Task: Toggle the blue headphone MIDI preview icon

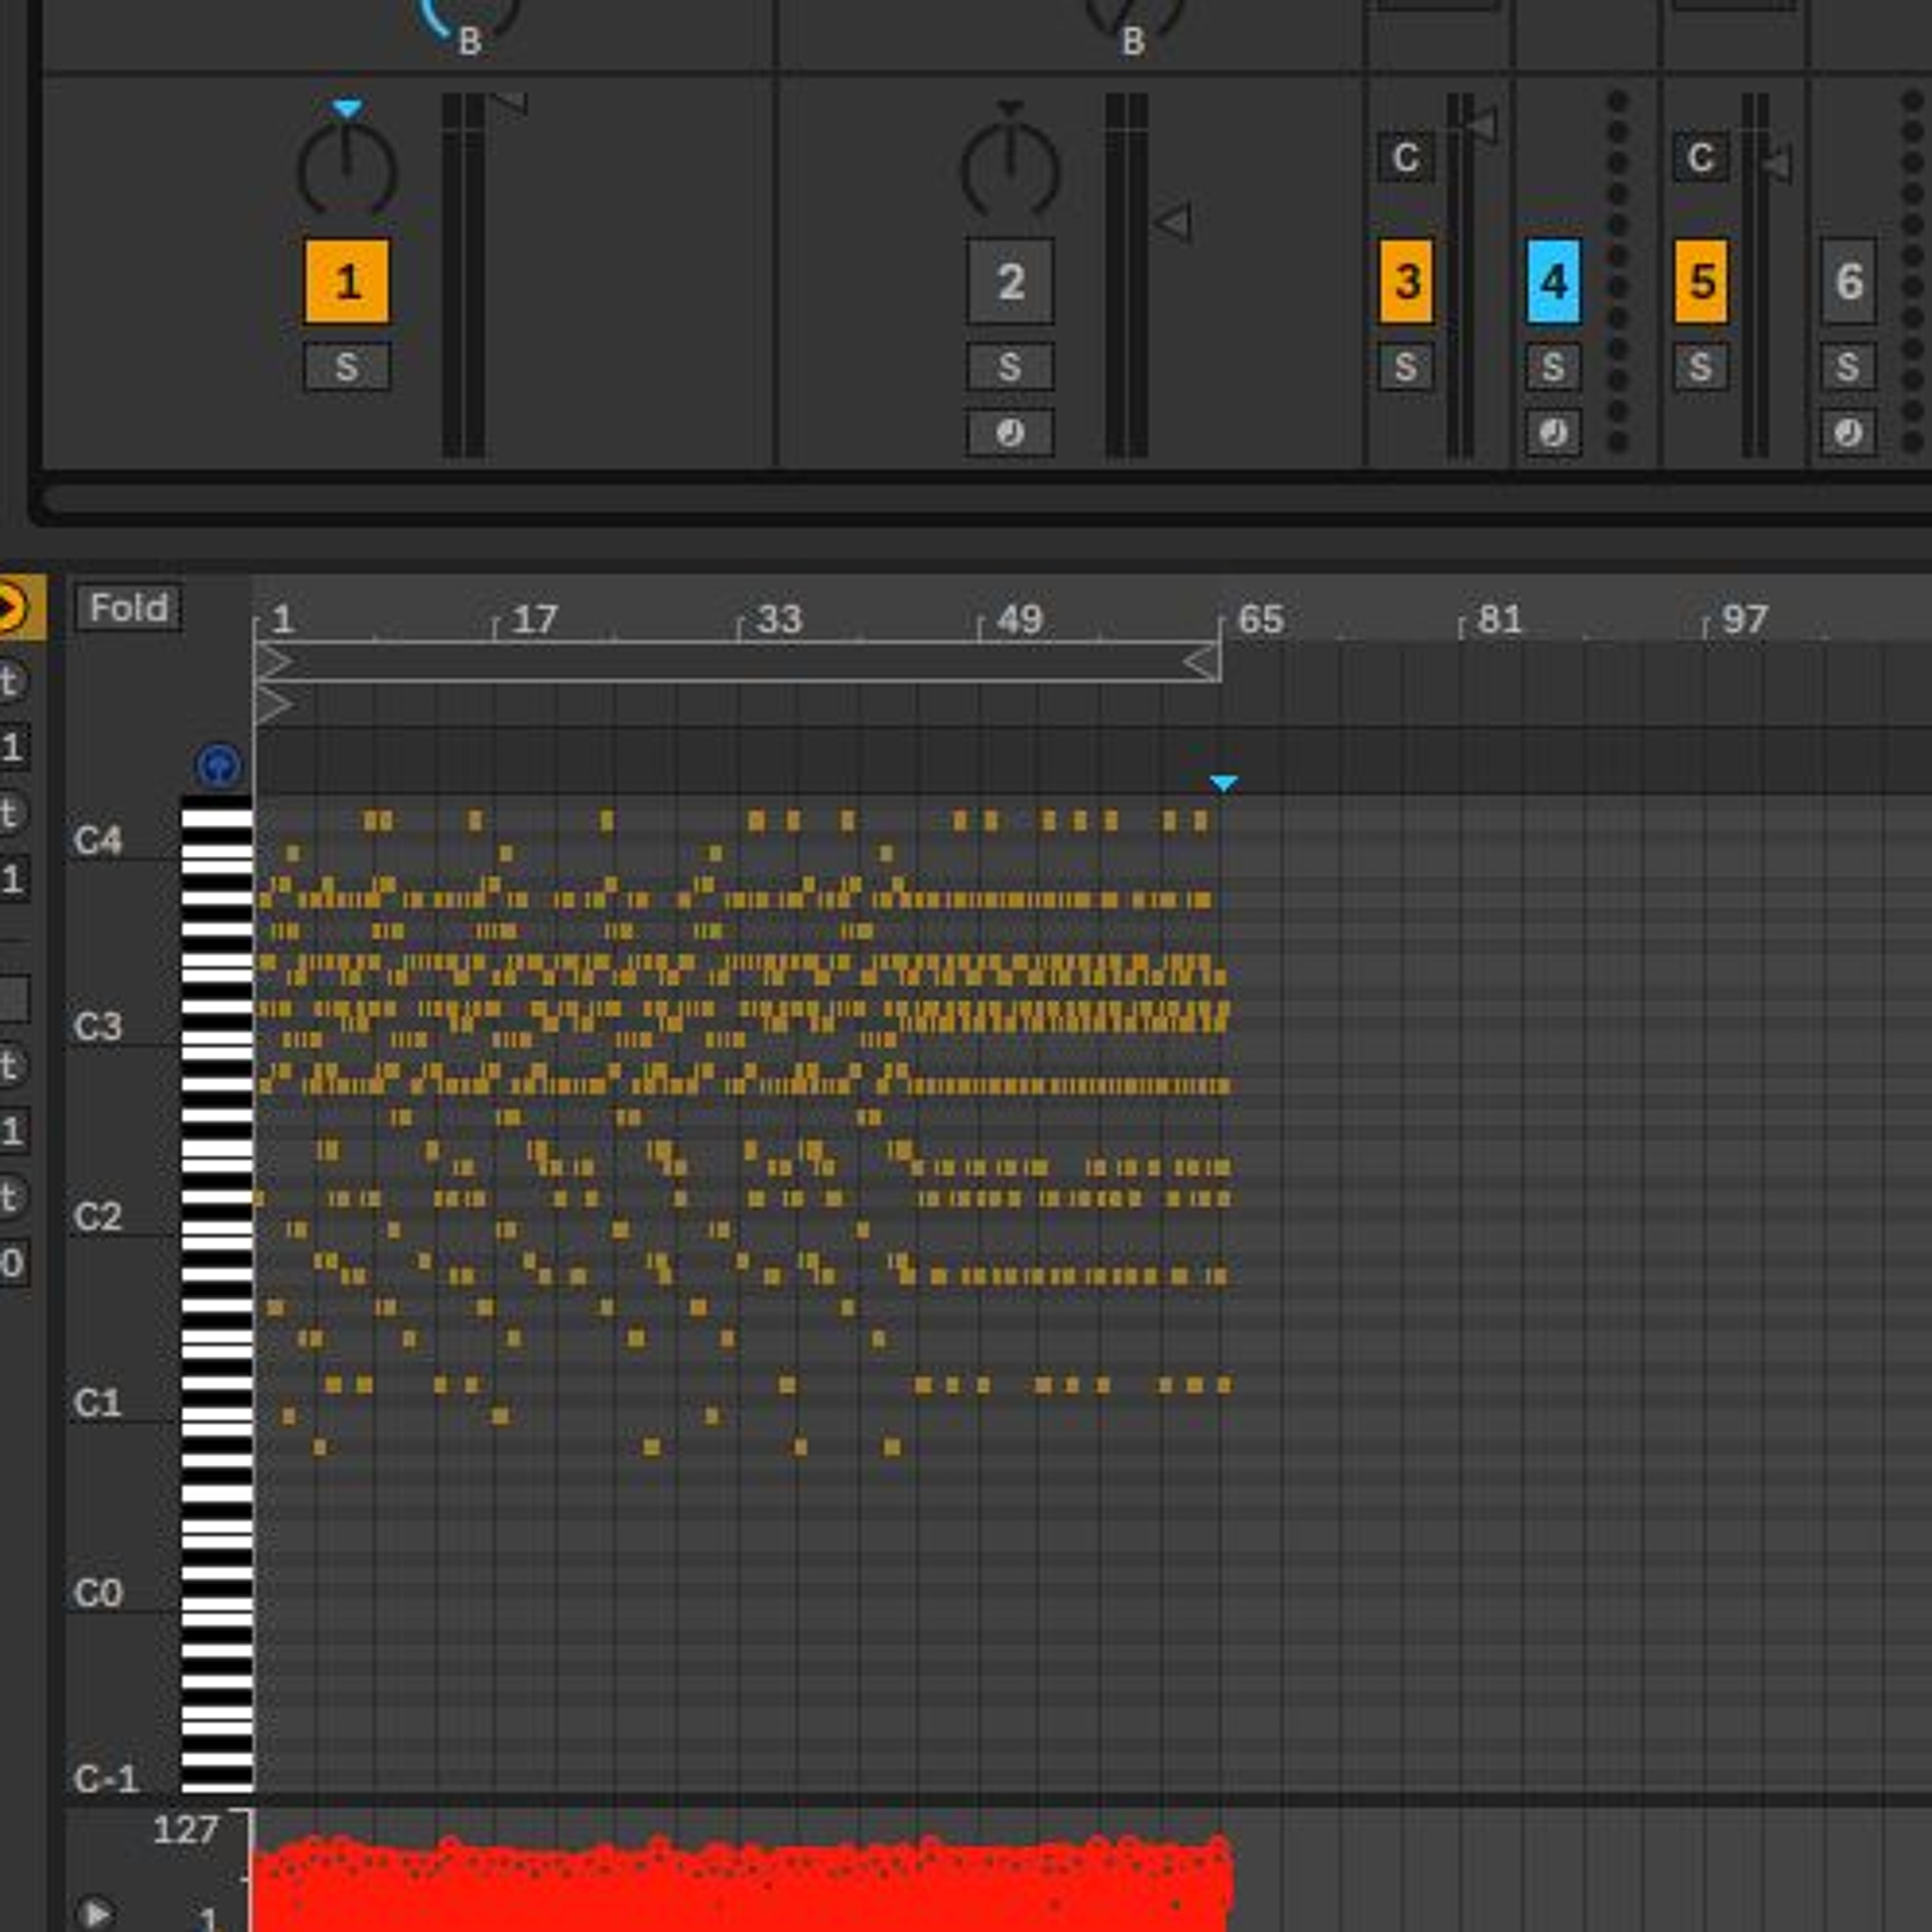Action: 218,767
